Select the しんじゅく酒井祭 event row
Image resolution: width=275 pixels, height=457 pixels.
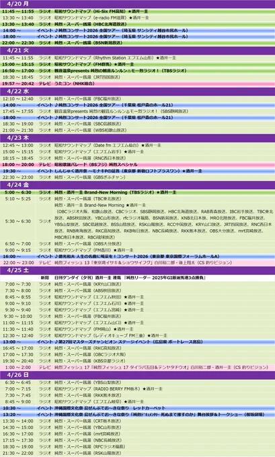click(x=137, y=171)
